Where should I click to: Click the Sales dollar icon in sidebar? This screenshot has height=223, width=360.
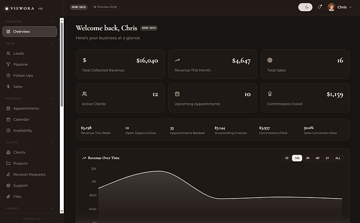(8, 87)
